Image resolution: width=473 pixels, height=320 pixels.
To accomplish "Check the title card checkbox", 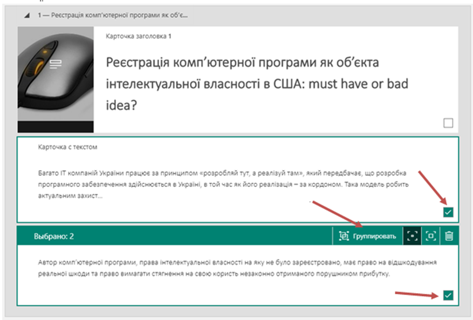I will (x=448, y=123).
